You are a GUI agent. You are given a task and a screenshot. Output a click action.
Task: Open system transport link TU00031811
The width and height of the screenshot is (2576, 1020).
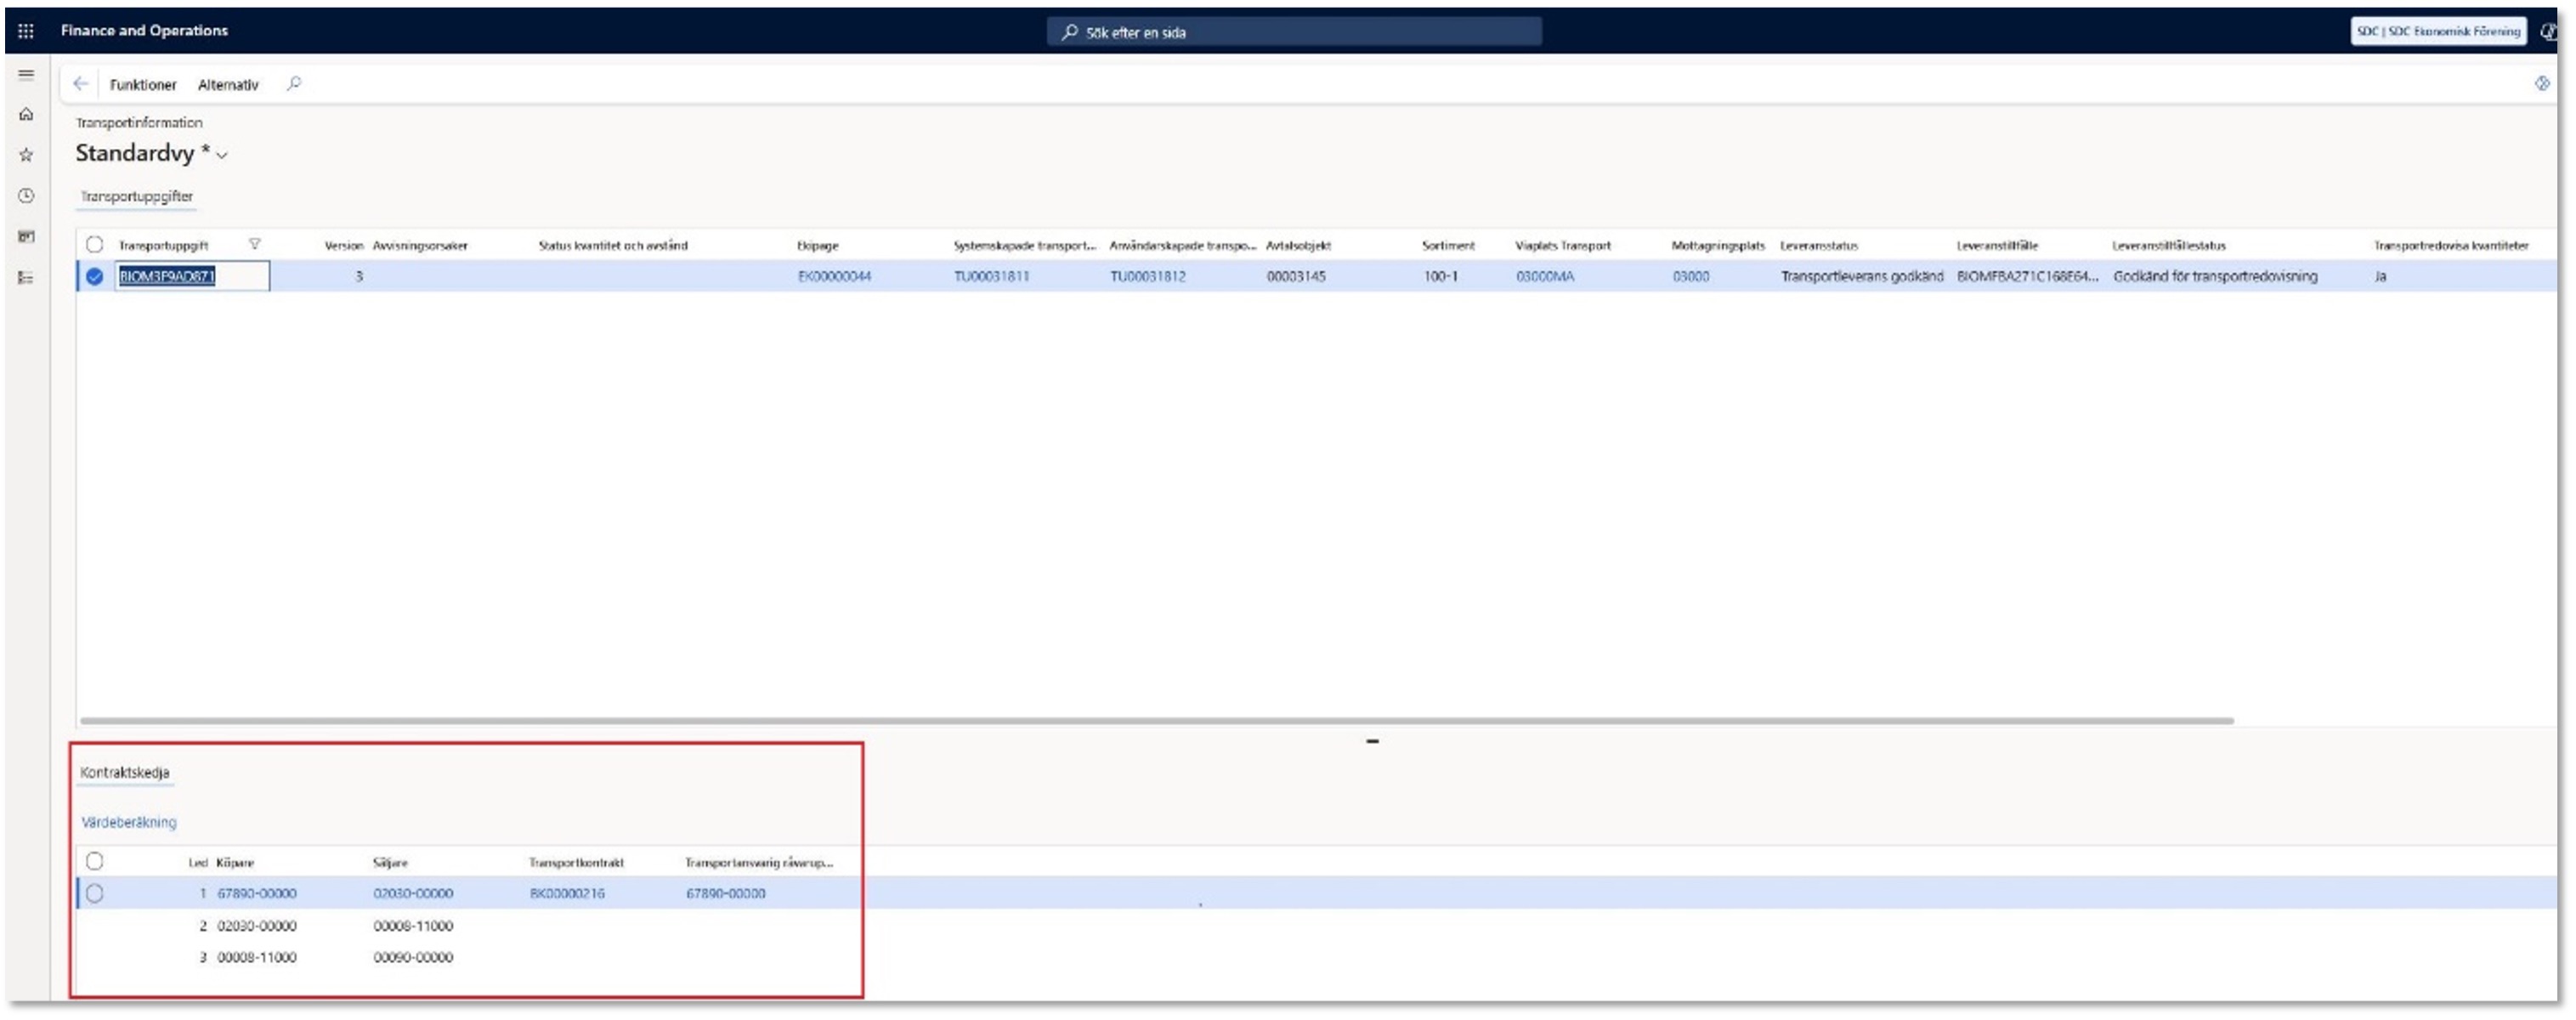pos(991,277)
